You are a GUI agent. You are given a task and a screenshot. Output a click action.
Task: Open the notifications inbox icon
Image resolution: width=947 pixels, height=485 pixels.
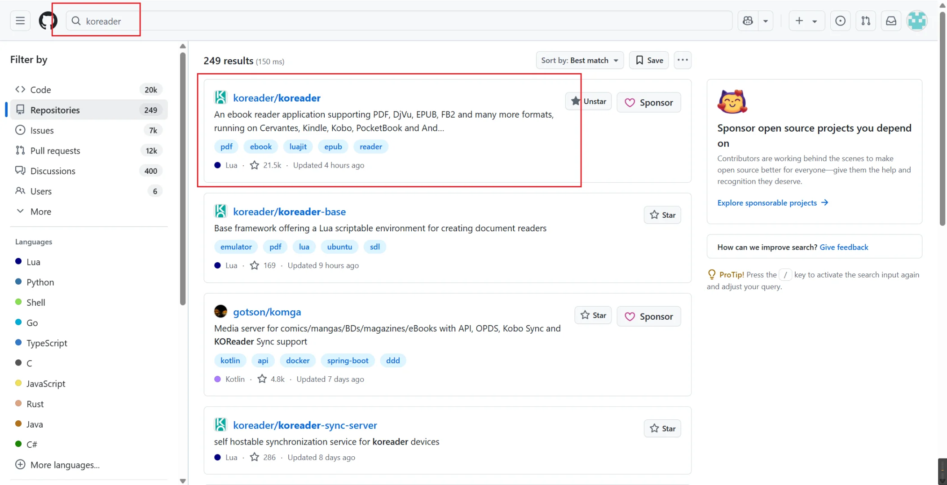(891, 21)
